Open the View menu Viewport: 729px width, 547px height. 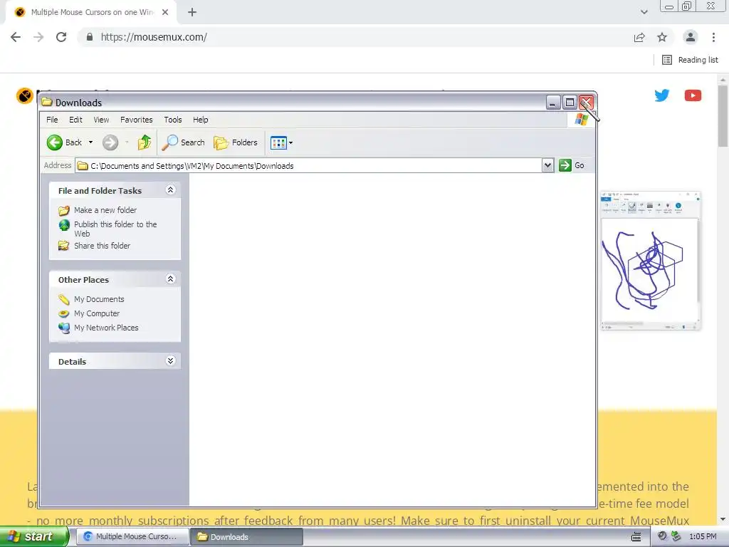[101, 120]
